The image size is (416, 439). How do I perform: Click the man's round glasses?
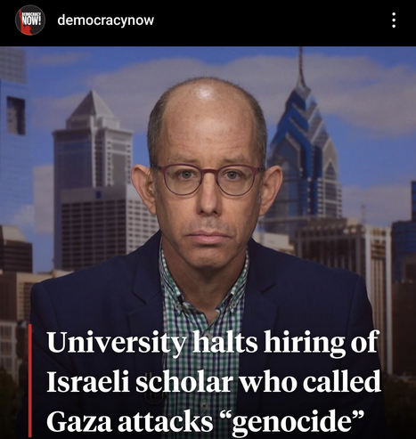(208, 180)
